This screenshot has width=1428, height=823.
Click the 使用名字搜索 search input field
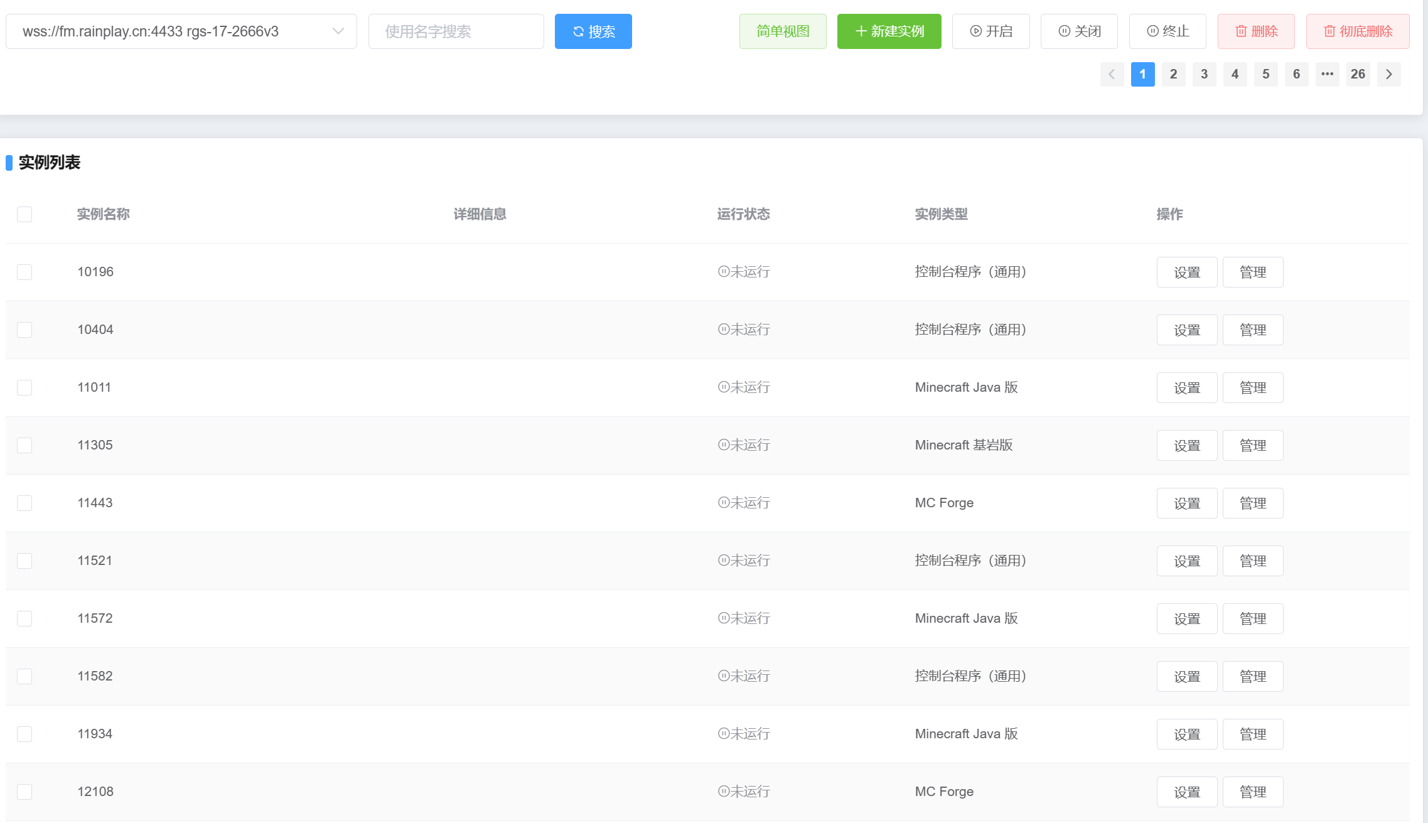tap(456, 31)
